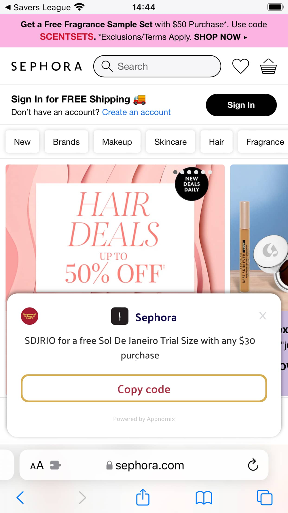The width and height of the screenshot is (288, 513).
Task: Follow the Create an account link
Action: (136, 112)
